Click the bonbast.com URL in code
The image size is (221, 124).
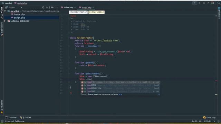[x=106, y=41]
